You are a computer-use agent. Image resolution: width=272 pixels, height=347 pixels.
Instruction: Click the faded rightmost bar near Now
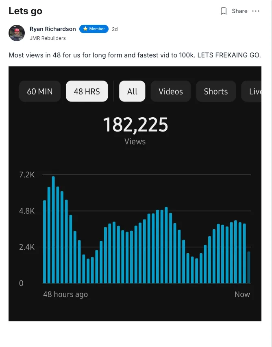(x=249, y=268)
